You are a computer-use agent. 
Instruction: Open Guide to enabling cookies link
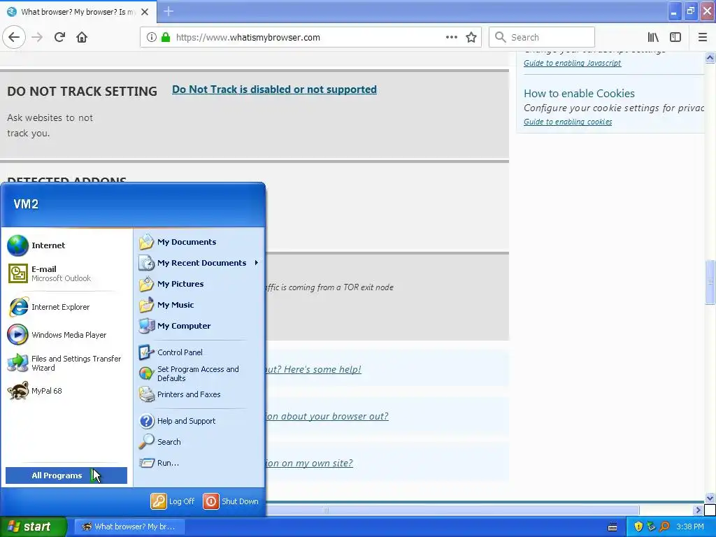pyautogui.click(x=568, y=122)
